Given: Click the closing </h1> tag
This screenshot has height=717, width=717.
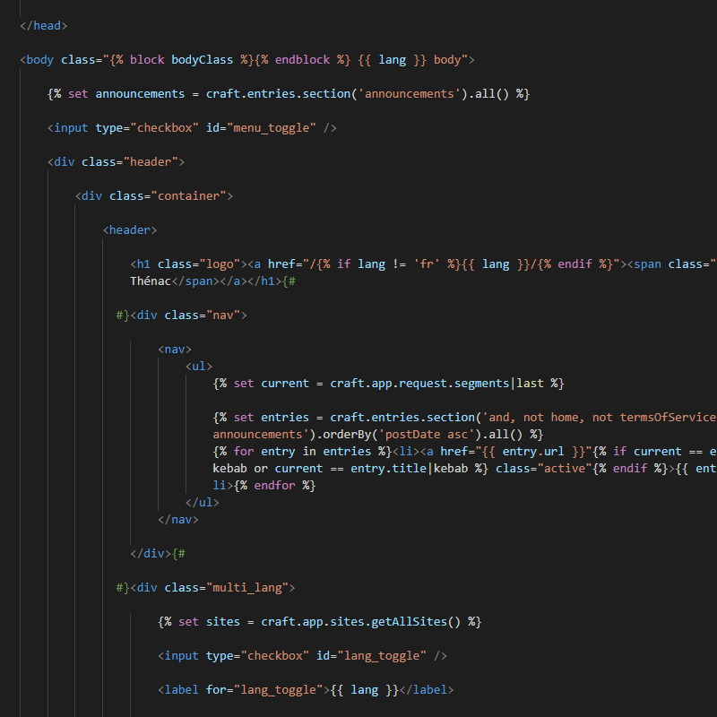Looking at the screenshot, I should pos(264,281).
